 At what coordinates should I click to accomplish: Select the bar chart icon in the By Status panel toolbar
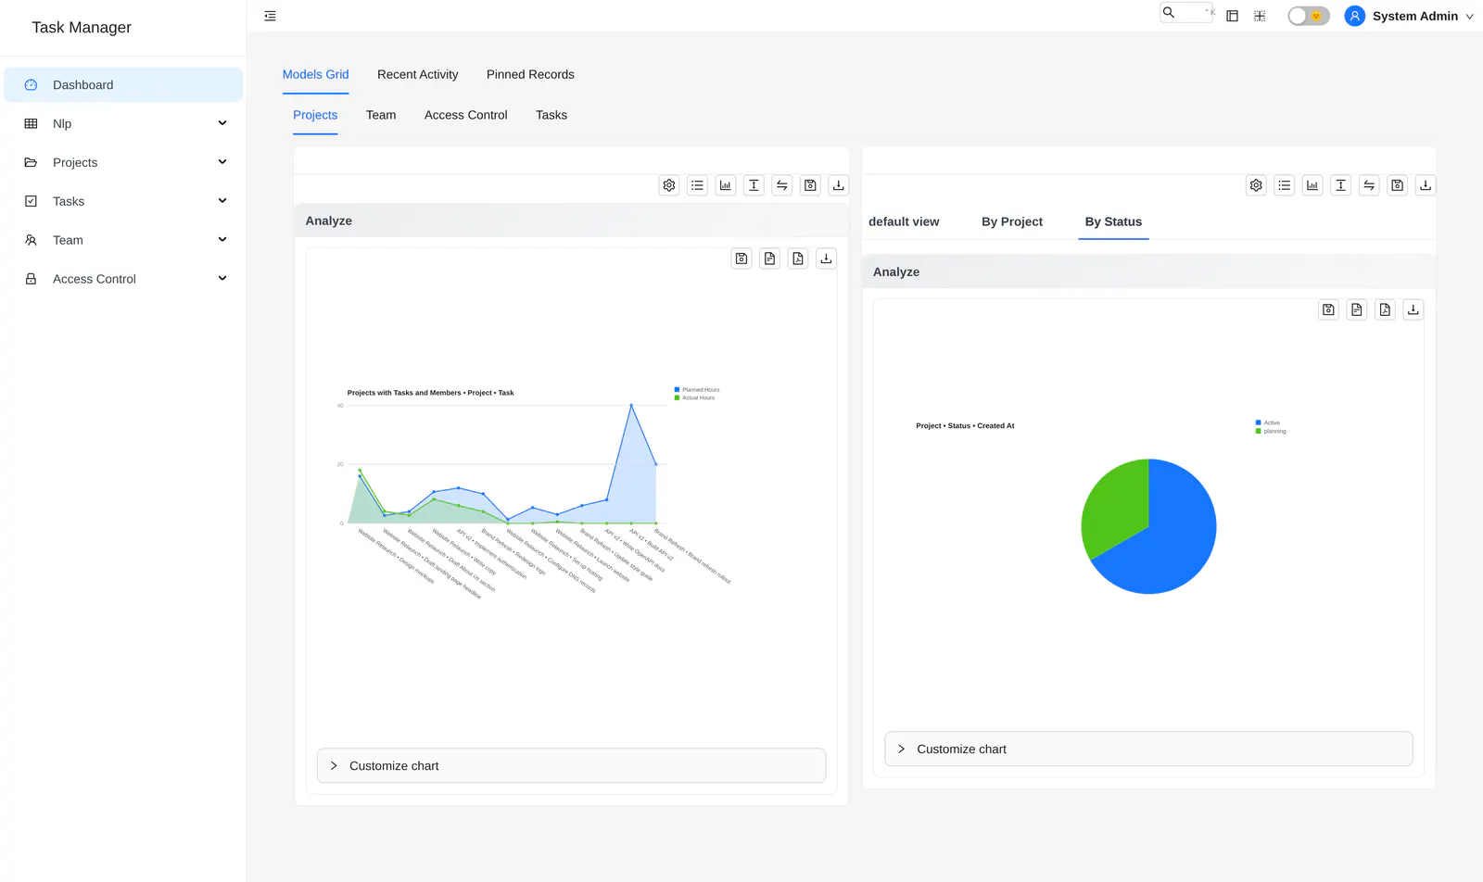[x=1312, y=185]
